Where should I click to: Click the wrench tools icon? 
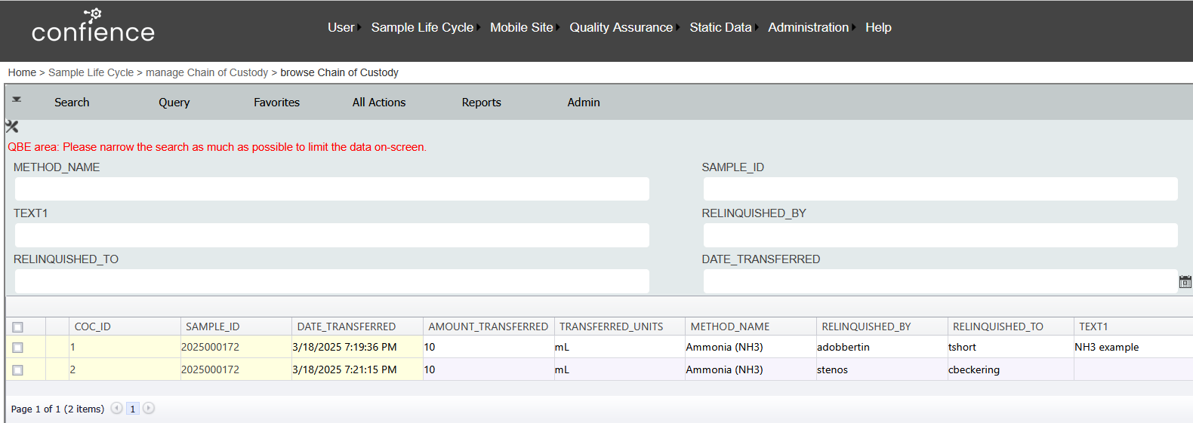tap(11, 127)
